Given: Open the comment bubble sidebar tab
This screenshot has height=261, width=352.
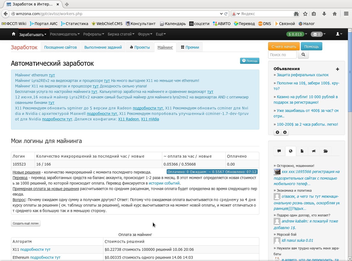Looking at the screenshot, I should pos(279,151).
